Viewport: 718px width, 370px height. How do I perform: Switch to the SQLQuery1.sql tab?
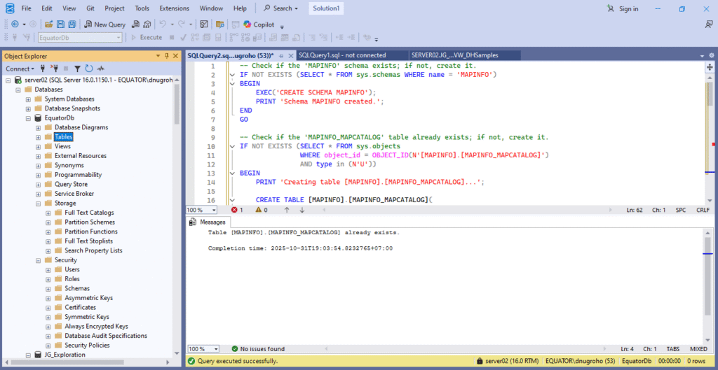click(x=342, y=55)
